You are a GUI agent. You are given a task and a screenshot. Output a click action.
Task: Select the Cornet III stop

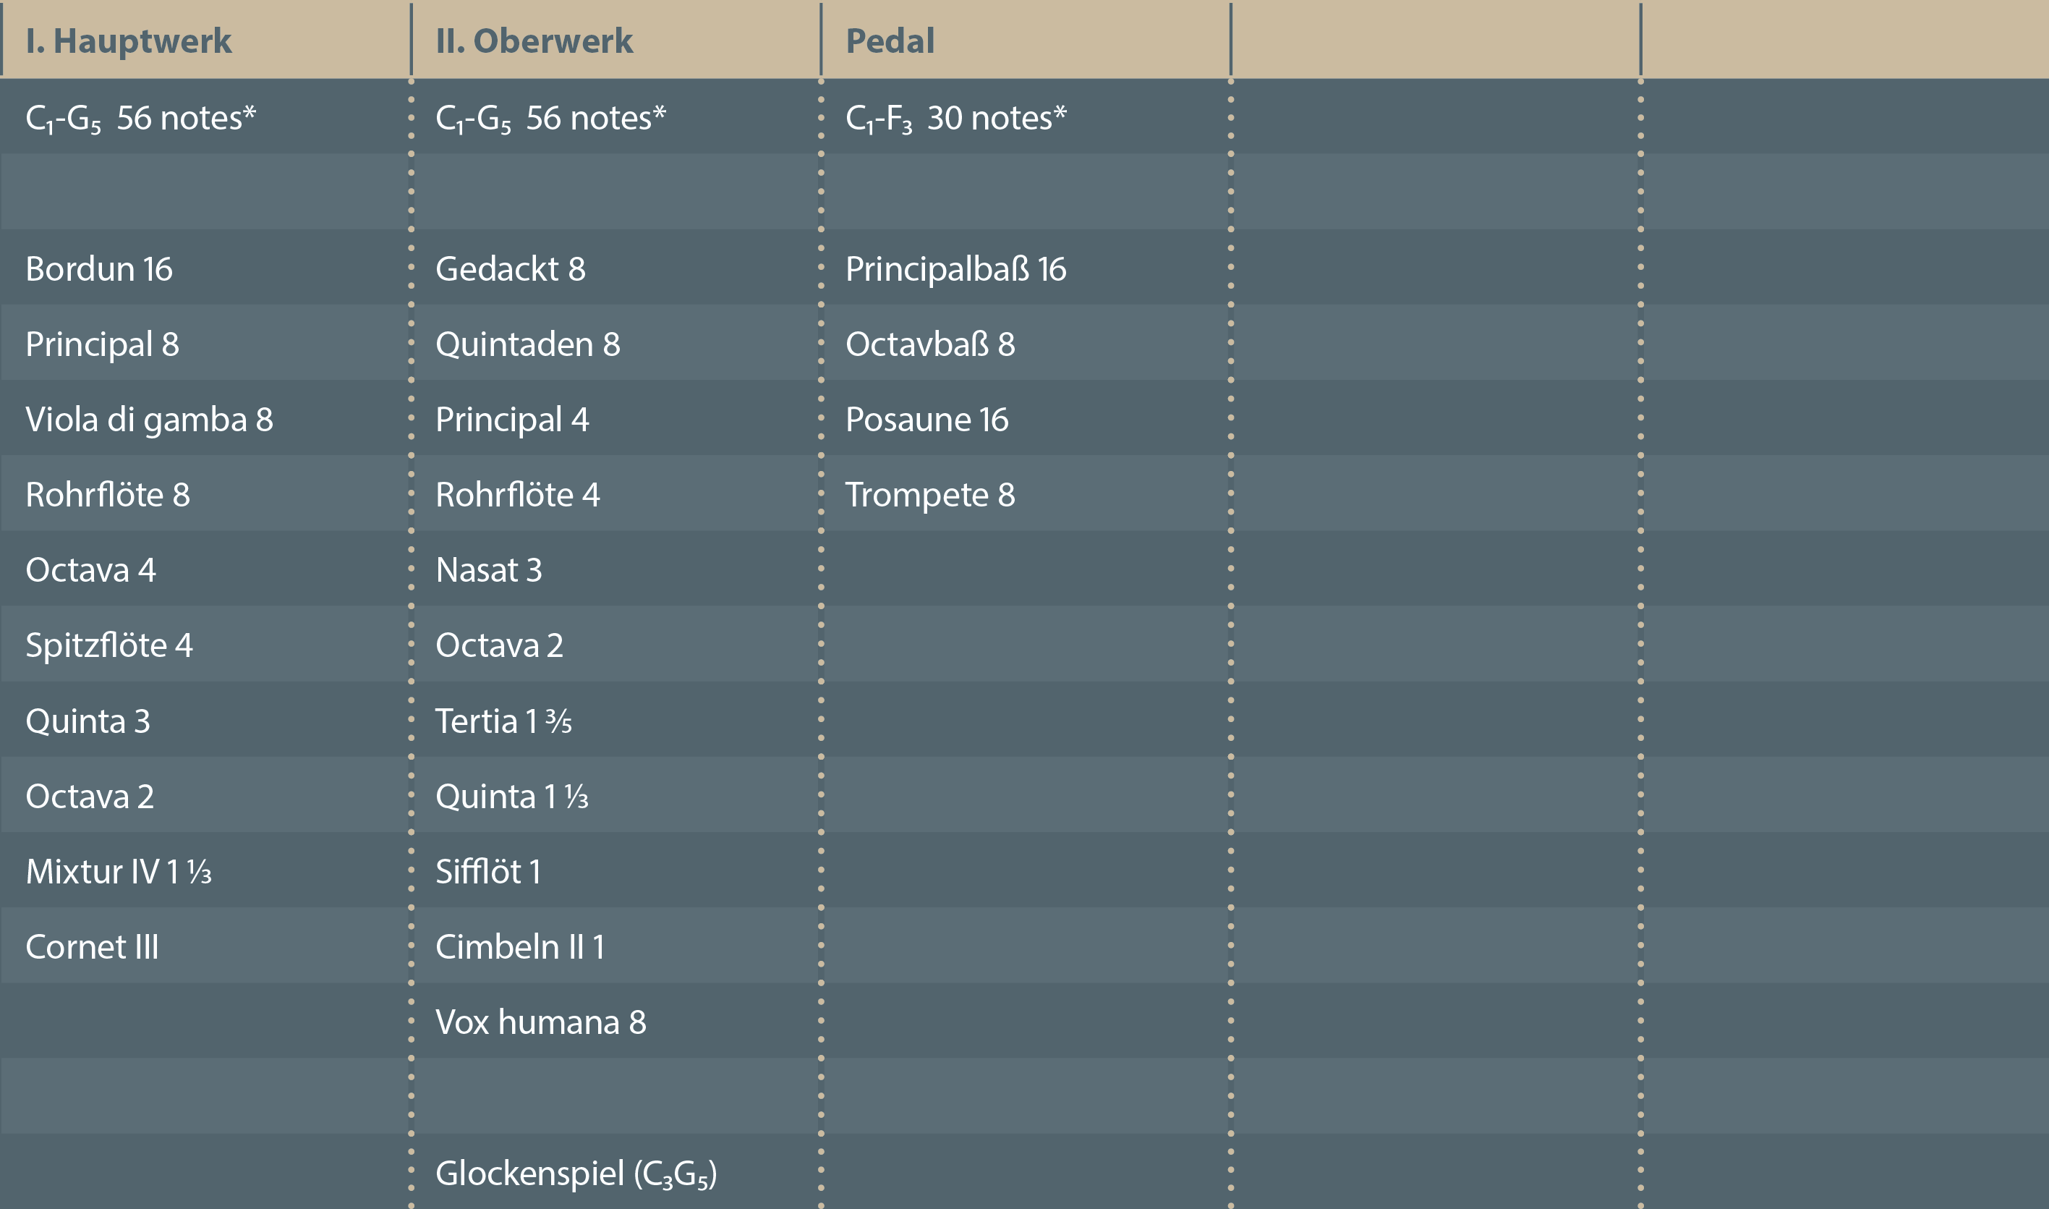click(92, 946)
